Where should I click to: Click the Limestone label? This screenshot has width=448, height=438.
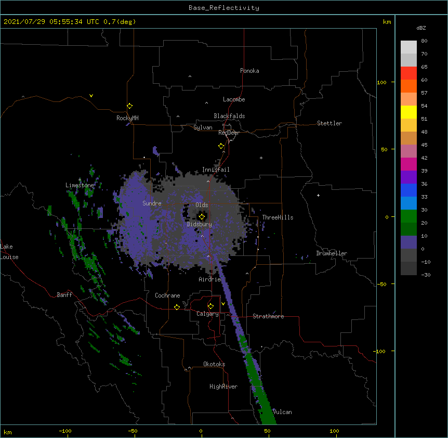pos(80,185)
